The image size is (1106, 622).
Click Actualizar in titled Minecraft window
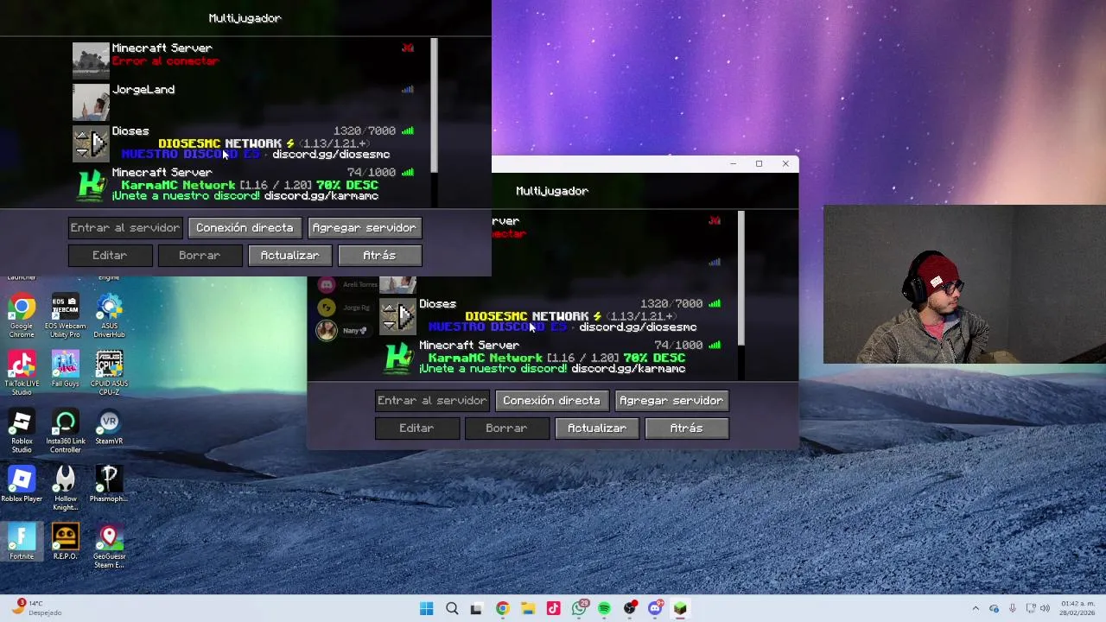597,428
